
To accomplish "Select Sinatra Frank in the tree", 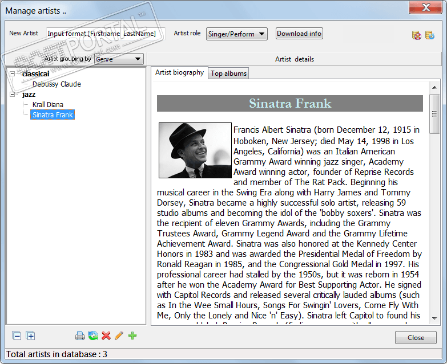I will (x=53, y=114).
